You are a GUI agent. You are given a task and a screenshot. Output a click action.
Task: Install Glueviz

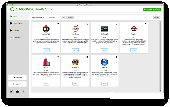coord(46,84)
